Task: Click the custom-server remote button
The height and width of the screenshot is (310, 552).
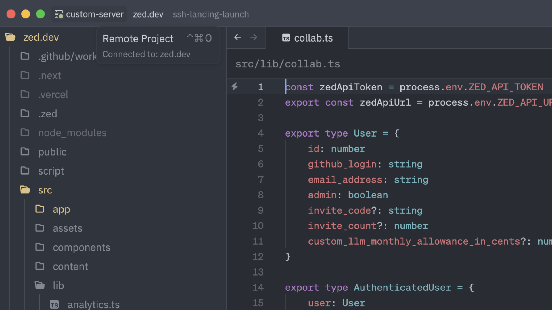Action: [x=95, y=14]
